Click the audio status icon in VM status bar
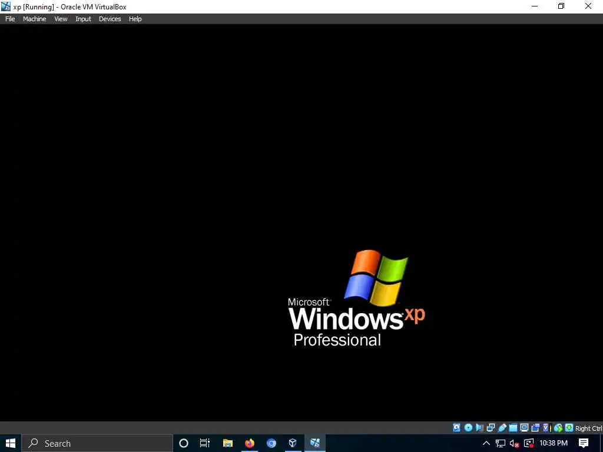The height and width of the screenshot is (452, 603). pyautogui.click(x=479, y=428)
